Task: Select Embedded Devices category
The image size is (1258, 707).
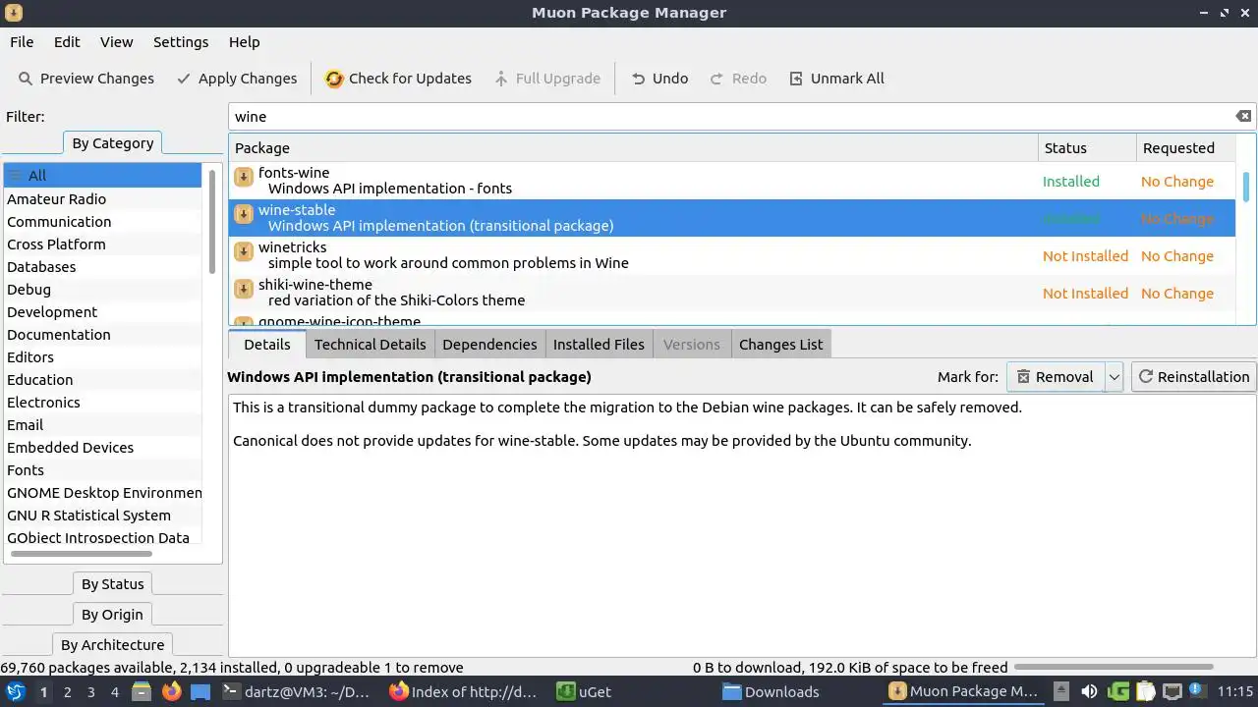Action: [102, 448]
